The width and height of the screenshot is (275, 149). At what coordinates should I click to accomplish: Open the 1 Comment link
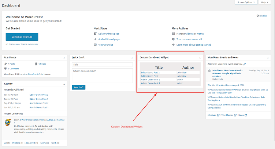click(x=14, y=69)
